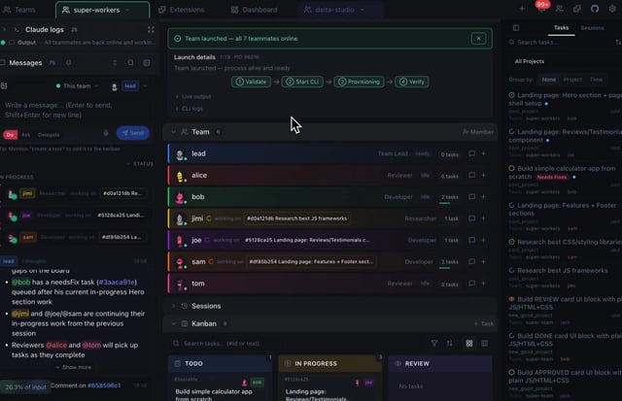Expand the Sessions section
This screenshot has height=401, width=622.
[173, 306]
